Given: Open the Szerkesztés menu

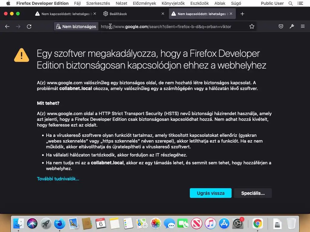Looking at the screenshot, I should click(x=98, y=3).
